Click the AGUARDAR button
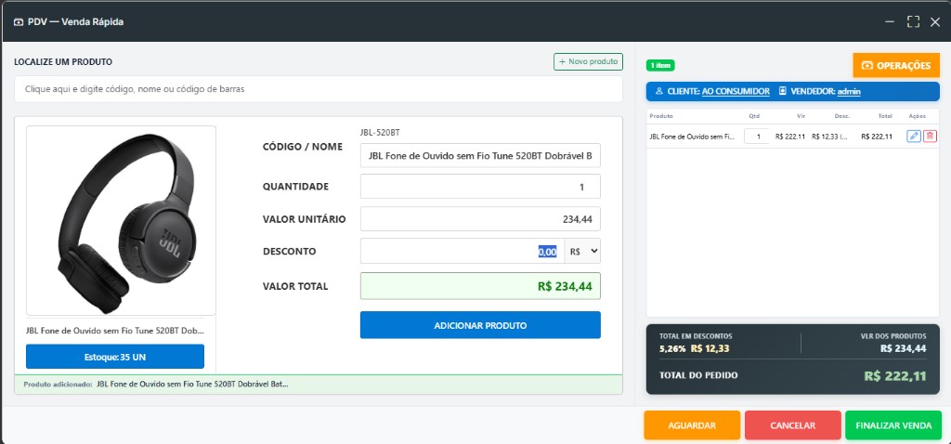951x444 pixels. (692, 425)
